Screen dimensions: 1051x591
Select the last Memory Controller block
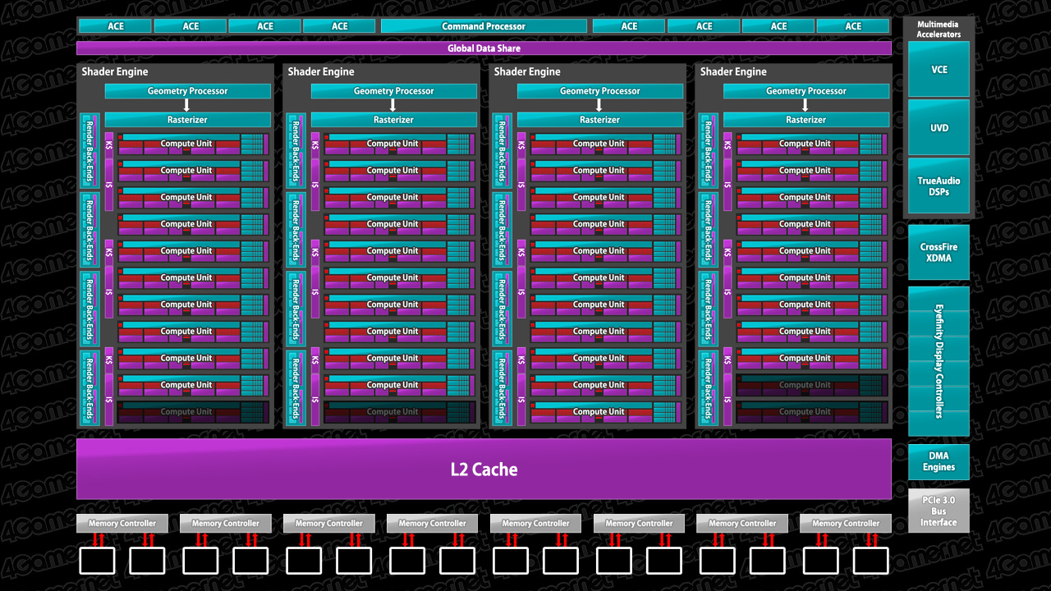846,523
